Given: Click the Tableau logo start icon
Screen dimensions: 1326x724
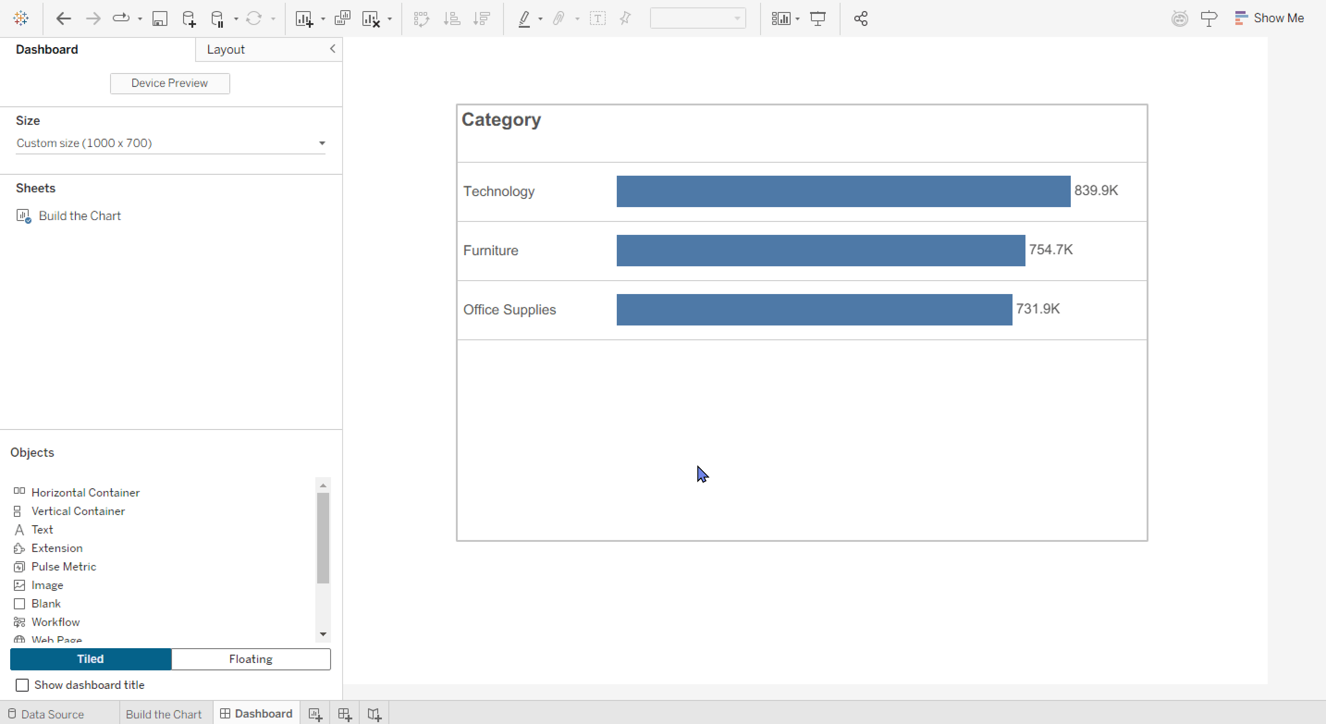Looking at the screenshot, I should tap(21, 18).
